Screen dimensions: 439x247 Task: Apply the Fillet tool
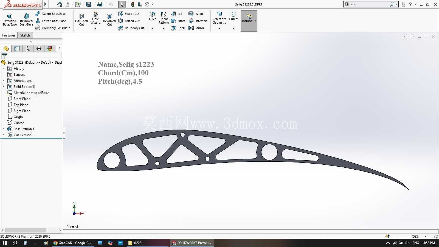point(152,16)
